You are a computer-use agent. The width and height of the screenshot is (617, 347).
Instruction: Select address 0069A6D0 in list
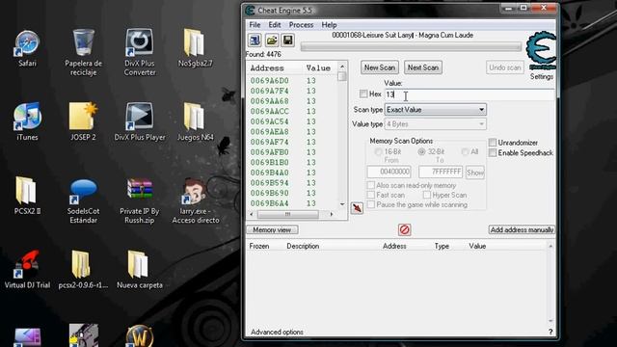[270, 81]
